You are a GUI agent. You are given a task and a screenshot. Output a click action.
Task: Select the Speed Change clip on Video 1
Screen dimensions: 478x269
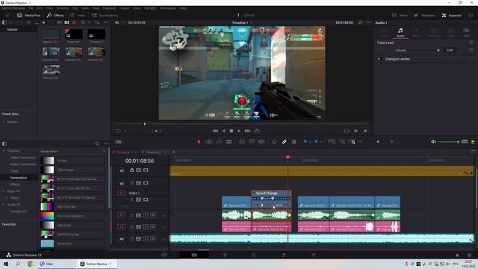pyautogui.click(x=271, y=200)
